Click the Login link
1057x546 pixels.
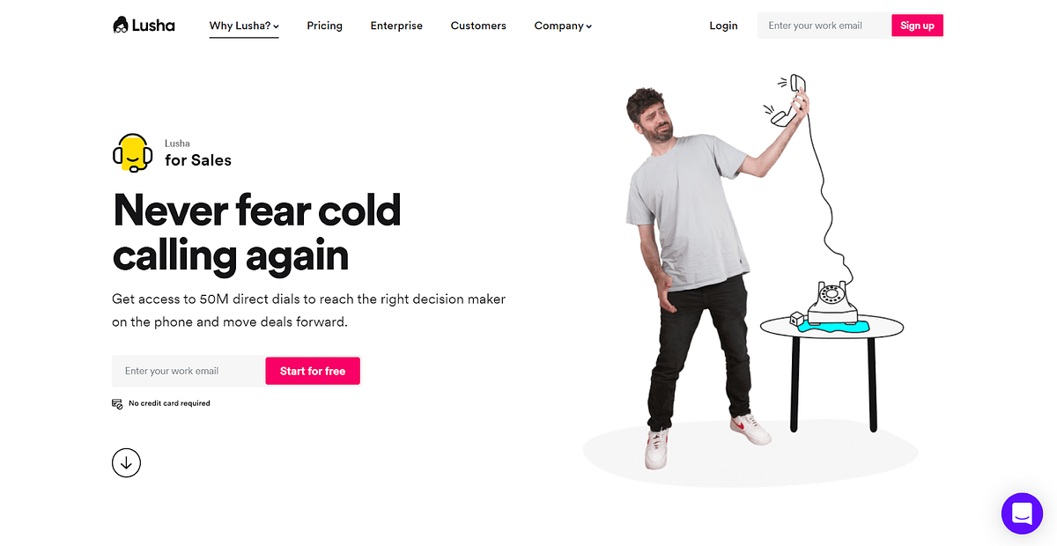(723, 26)
